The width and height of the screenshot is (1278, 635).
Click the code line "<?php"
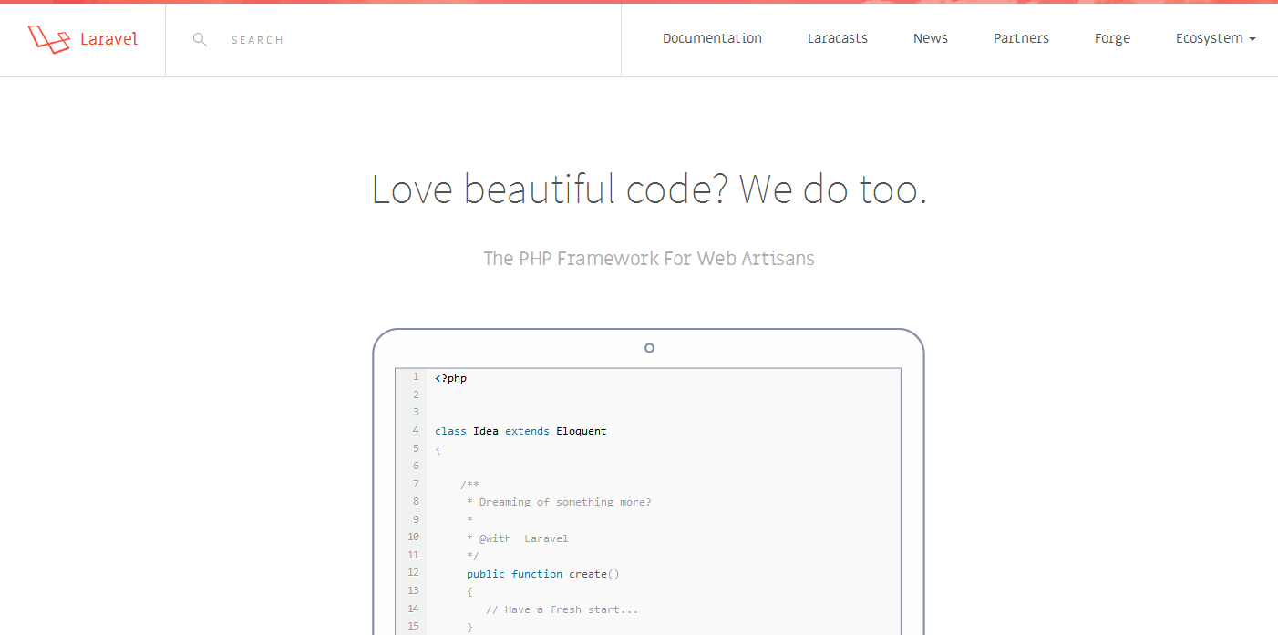pyautogui.click(x=450, y=377)
